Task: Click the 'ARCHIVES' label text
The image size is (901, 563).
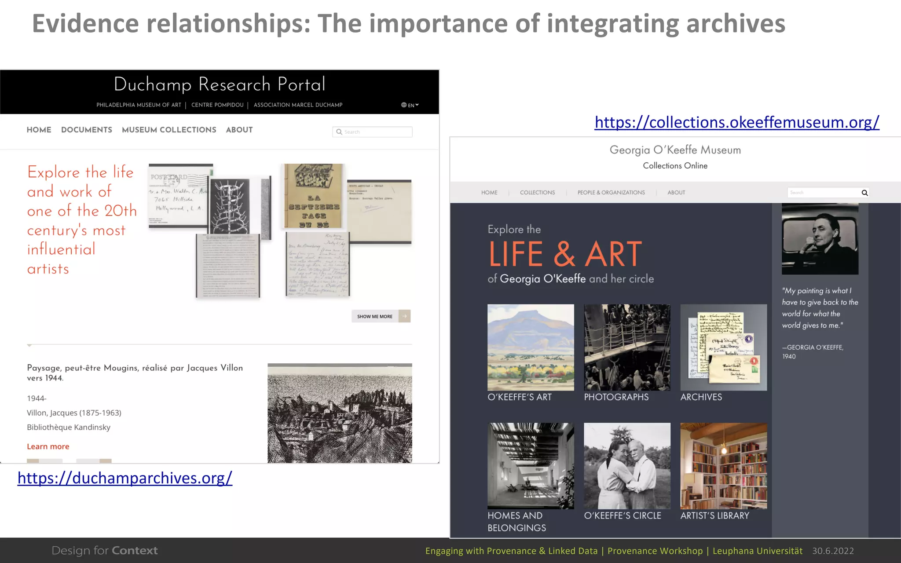Action: click(x=701, y=397)
